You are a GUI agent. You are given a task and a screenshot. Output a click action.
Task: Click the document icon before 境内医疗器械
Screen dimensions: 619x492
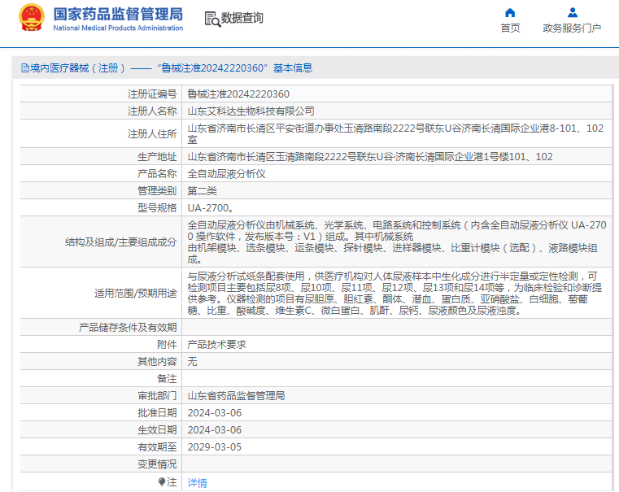pyautogui.click(x=25, y=68)
